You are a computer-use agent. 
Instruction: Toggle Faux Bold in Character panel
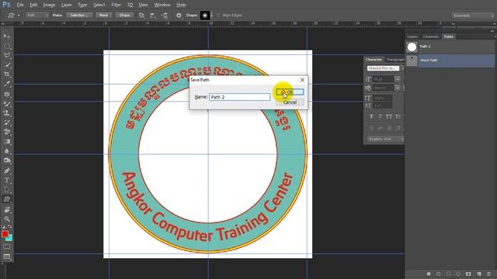point(371,117)
